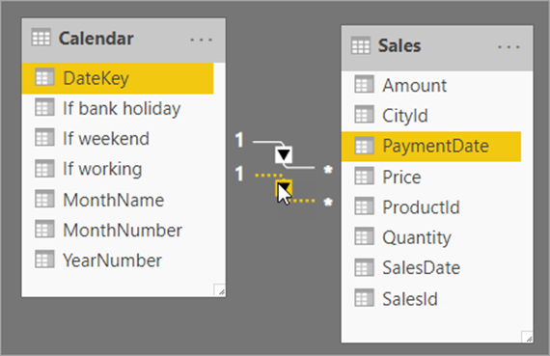Click the Calendar table header icon
Screen dimensions: 550x356
41,38
